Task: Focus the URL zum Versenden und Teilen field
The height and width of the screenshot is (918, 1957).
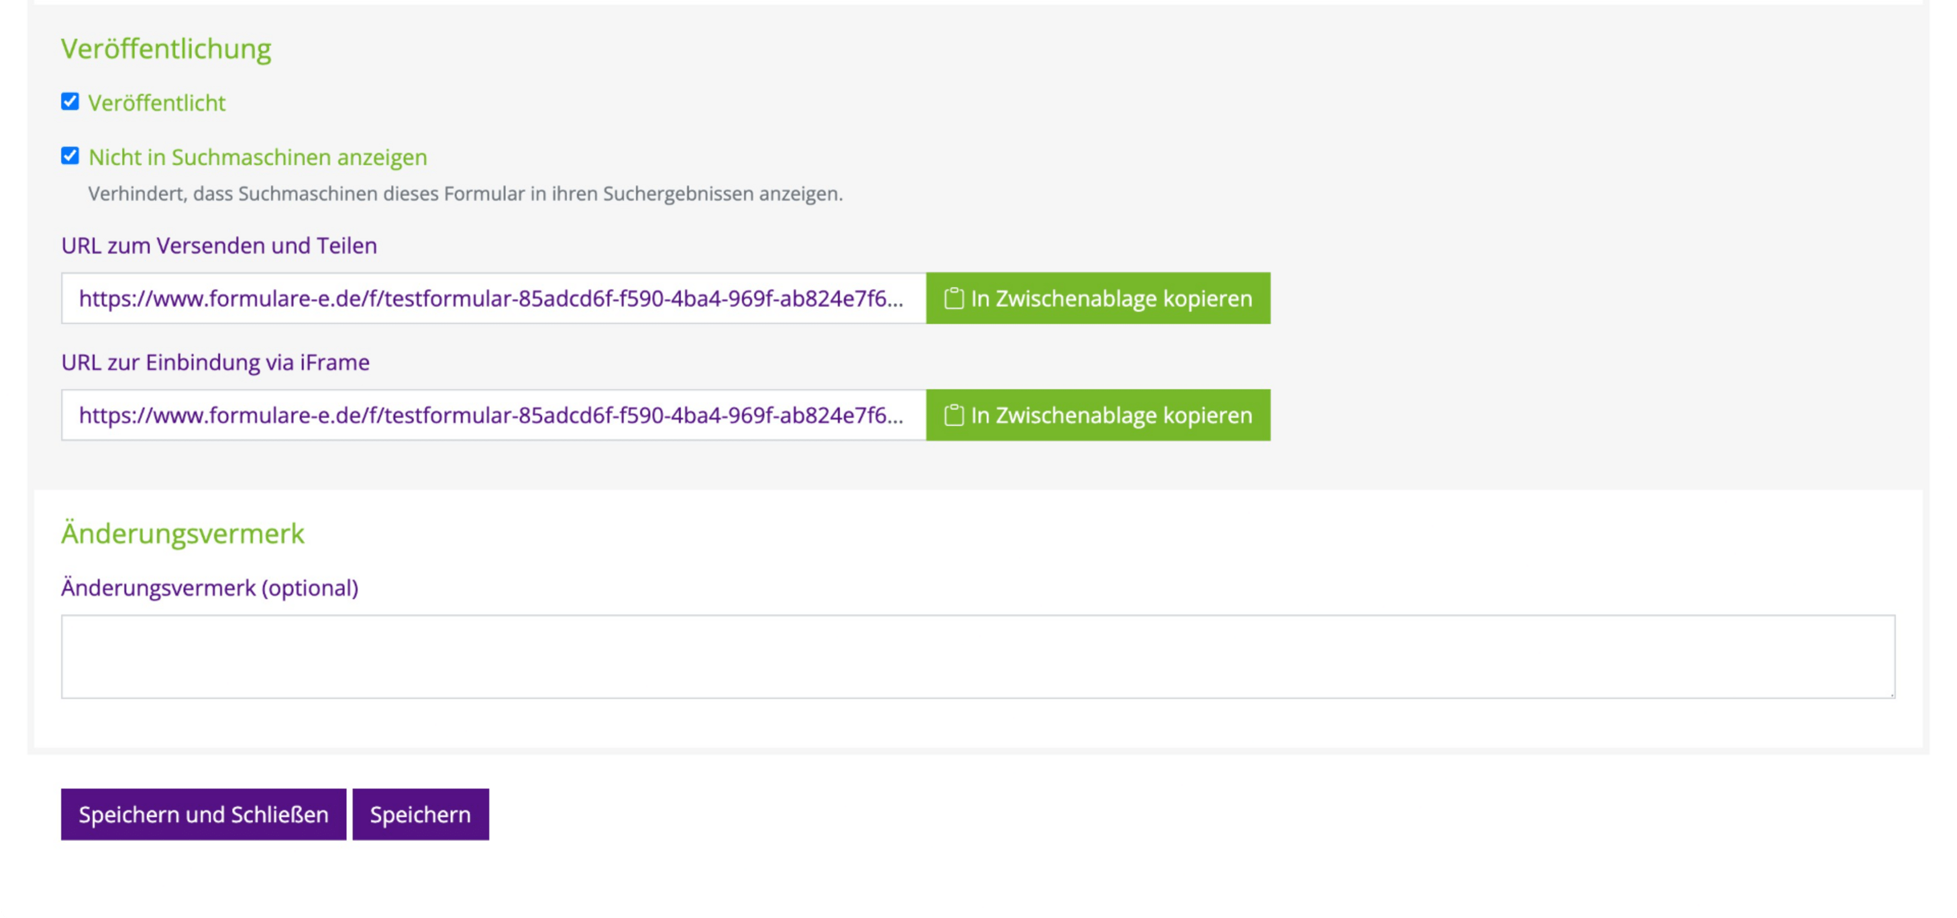Action: point(494,298)
